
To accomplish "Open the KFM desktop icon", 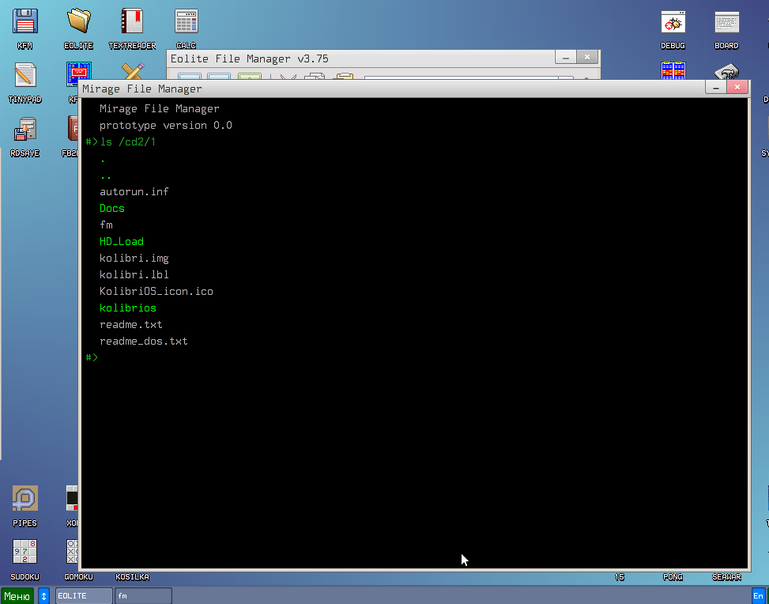I will tap(25, 22).
